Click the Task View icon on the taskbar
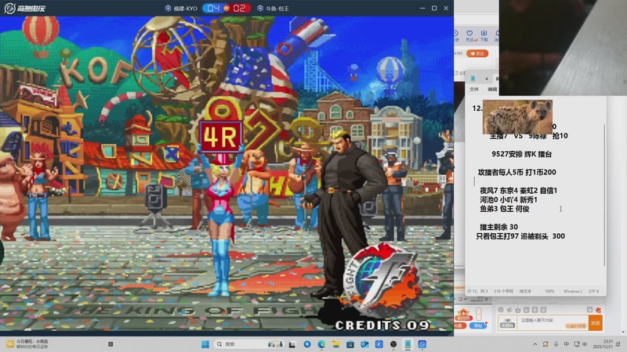This screenshot has height=352, width=627. (x=292, y=344)
